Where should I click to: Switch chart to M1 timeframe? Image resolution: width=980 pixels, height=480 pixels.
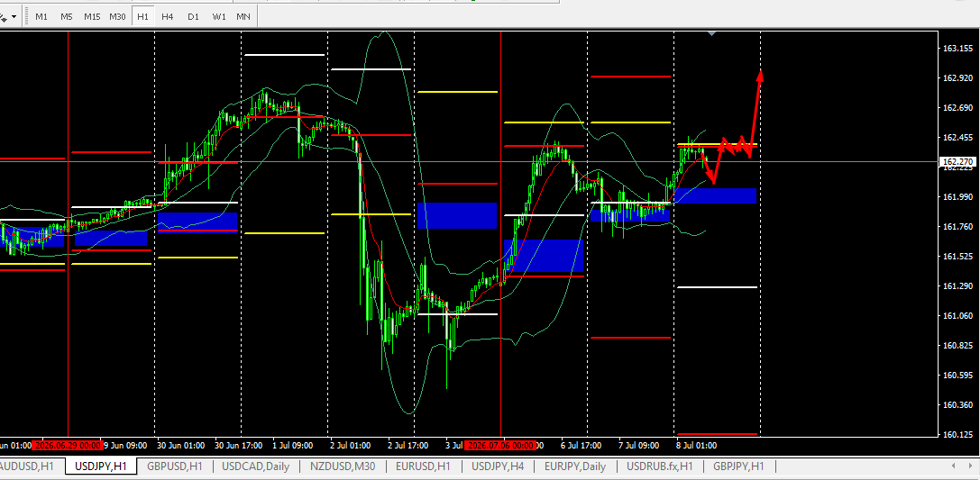41,17
